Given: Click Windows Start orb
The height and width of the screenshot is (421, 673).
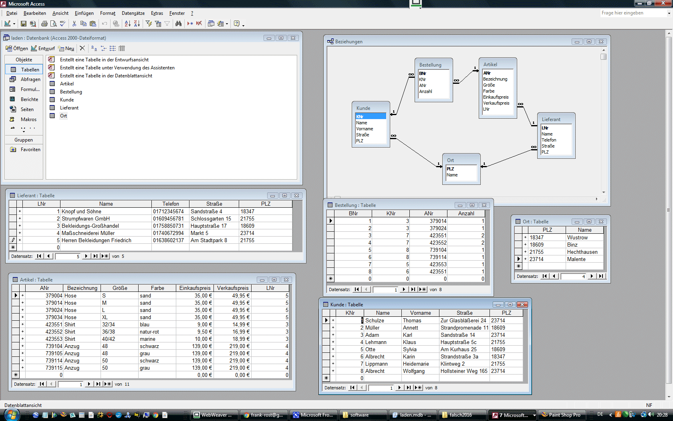Looking at the screenshot, I should tap(11, 415).
